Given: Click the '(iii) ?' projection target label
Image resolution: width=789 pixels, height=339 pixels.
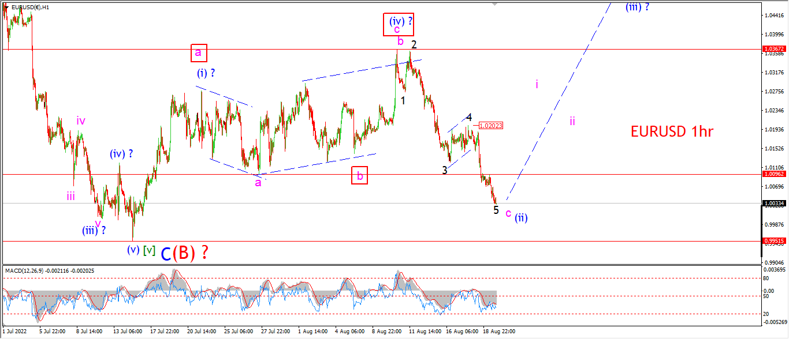Looking at the screenshot, I should pyautogui.click(x=637, y=7).
